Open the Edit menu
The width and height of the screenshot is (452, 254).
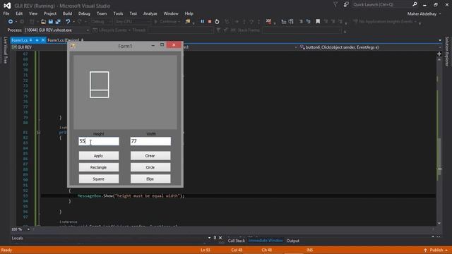pos(19,13)
